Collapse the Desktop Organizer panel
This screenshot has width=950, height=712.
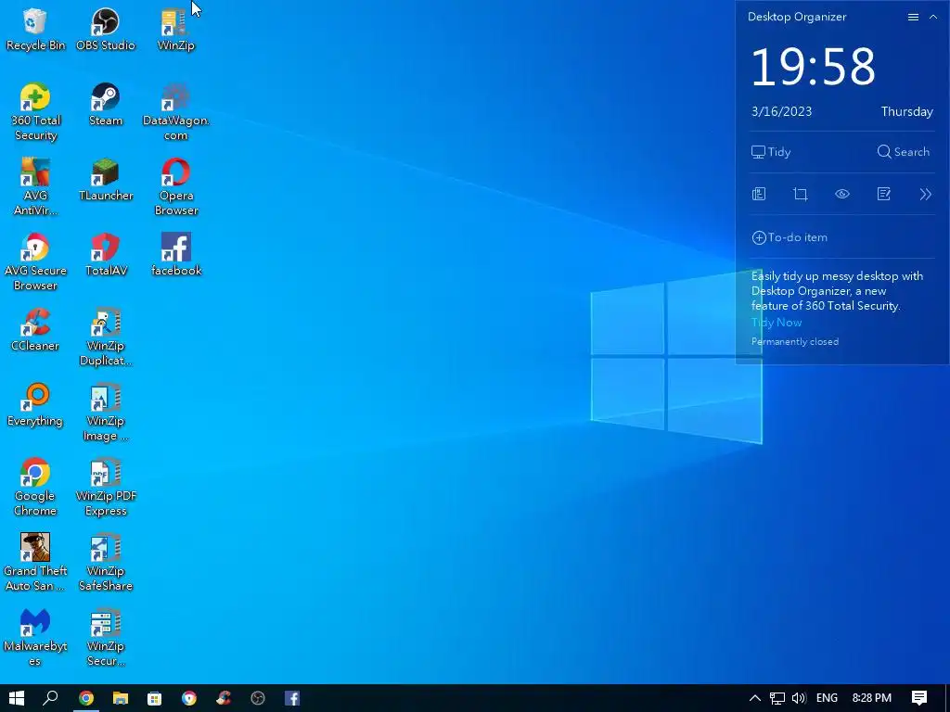(933, 17)
